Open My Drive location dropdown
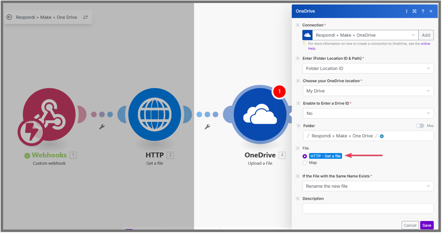The width and height of the screenshot is (442, 233). pyautogui.click(x=368, y=91)
